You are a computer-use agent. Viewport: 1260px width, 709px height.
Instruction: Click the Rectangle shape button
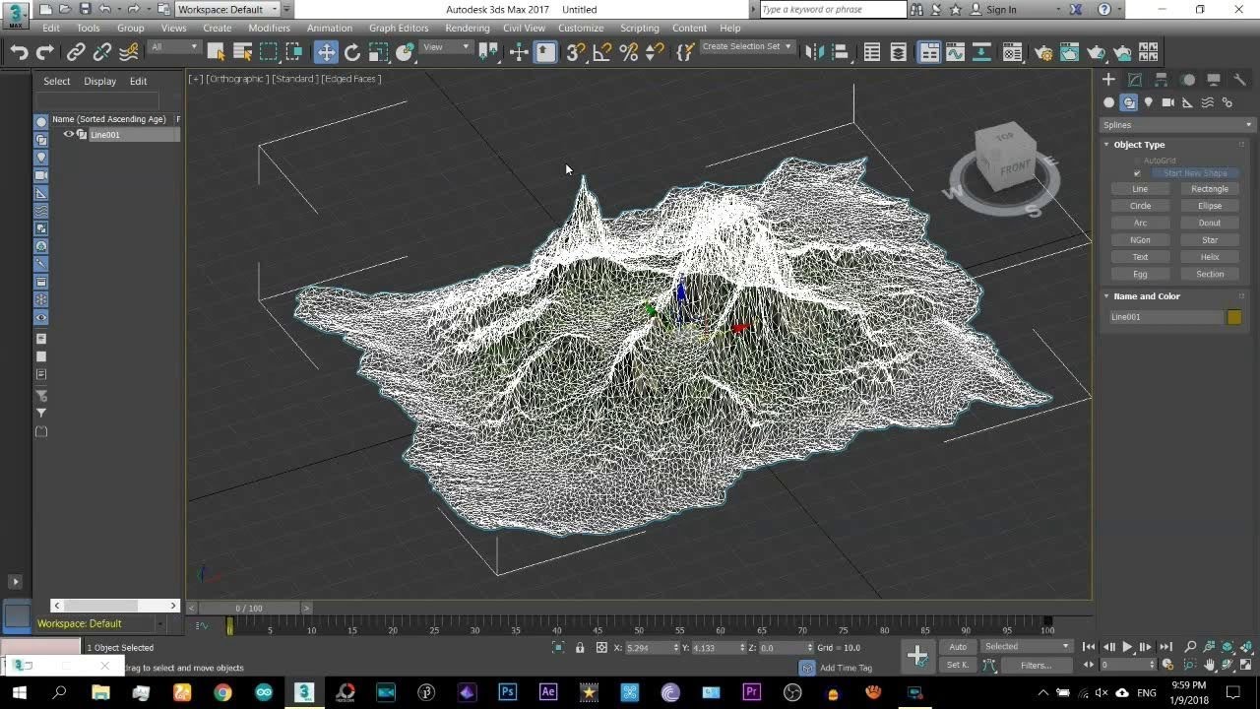1209,189
